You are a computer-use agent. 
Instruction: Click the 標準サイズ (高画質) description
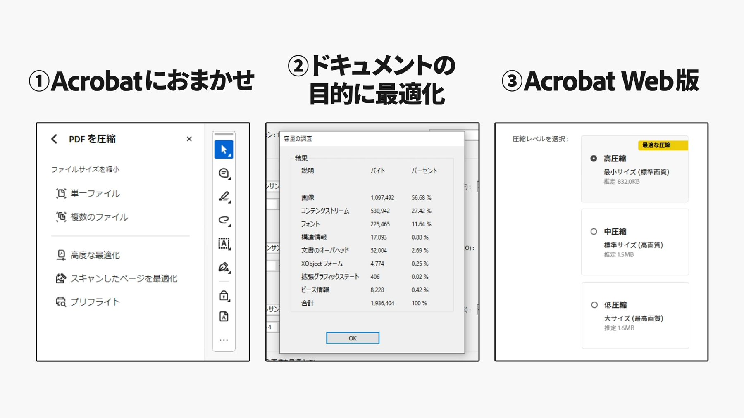point(634,245)
